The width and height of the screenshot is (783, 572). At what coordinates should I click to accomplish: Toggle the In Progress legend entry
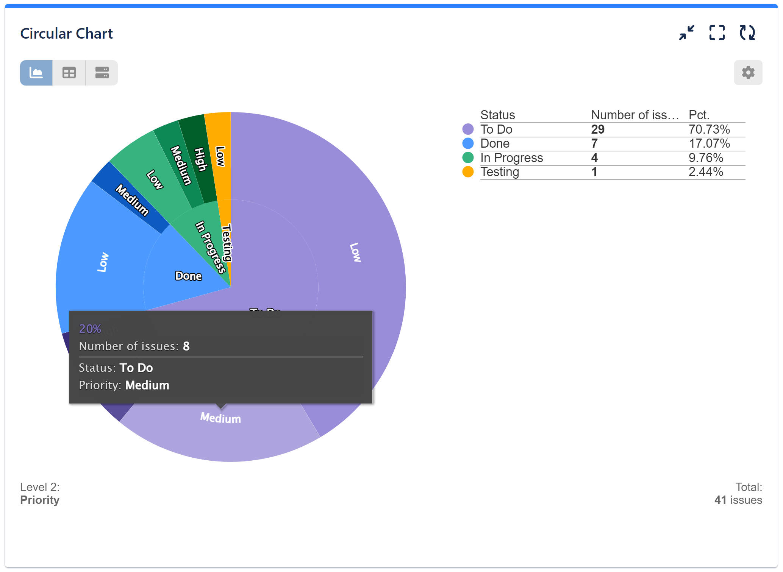pyautogui.click(x=511, y=158)
